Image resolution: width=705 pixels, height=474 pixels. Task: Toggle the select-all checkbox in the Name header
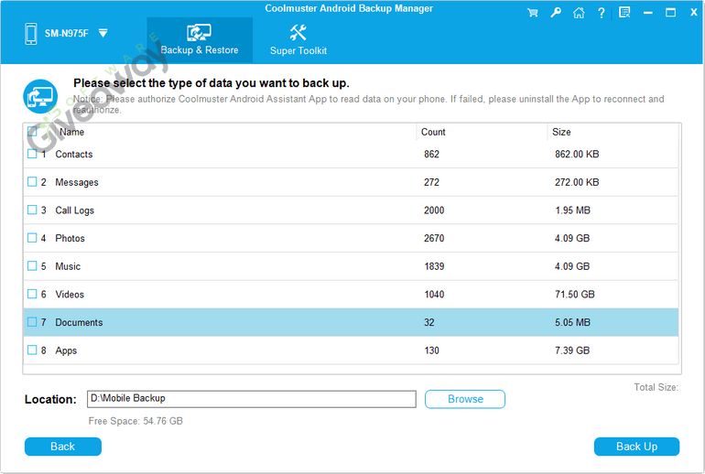pos(32,132)
